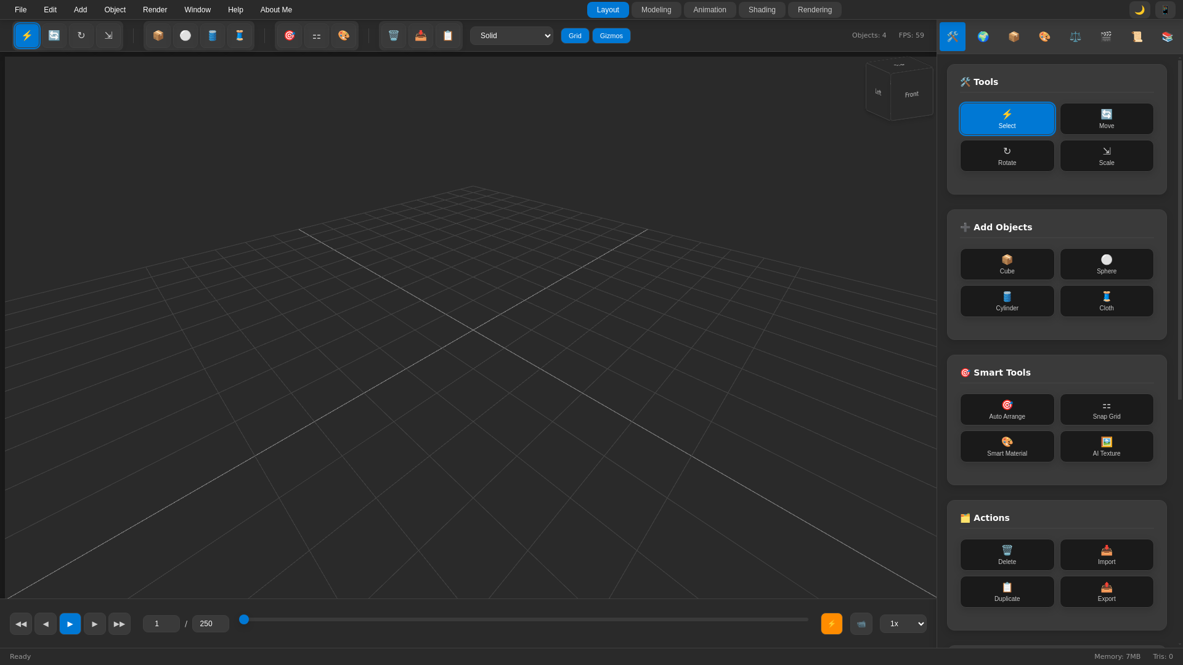The height and width of the screenshot is (665, 1183).
Task: Switch to the Layout workspace tab
Action: (608, 10)
